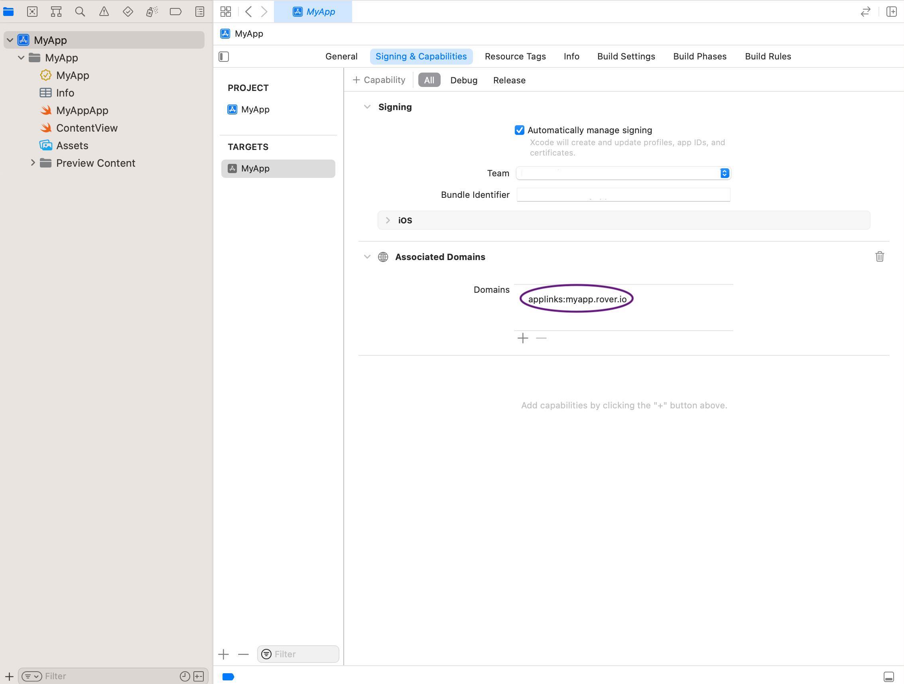Open the Report navigator
The height and width of the screenshot is (684, 904).
click(199, 12)
